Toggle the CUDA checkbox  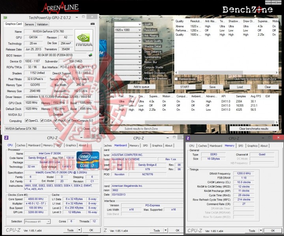42,121
